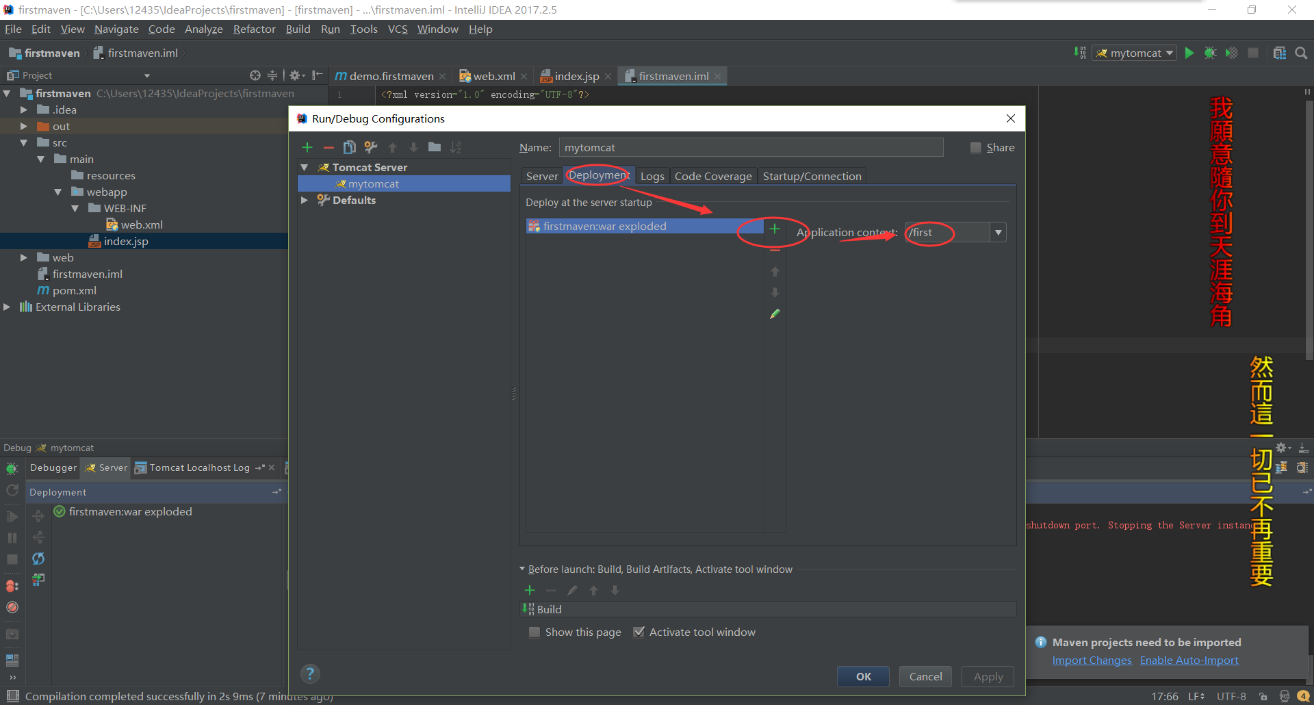
Task: Select Build before launch task row
Action: coord(767,609)
